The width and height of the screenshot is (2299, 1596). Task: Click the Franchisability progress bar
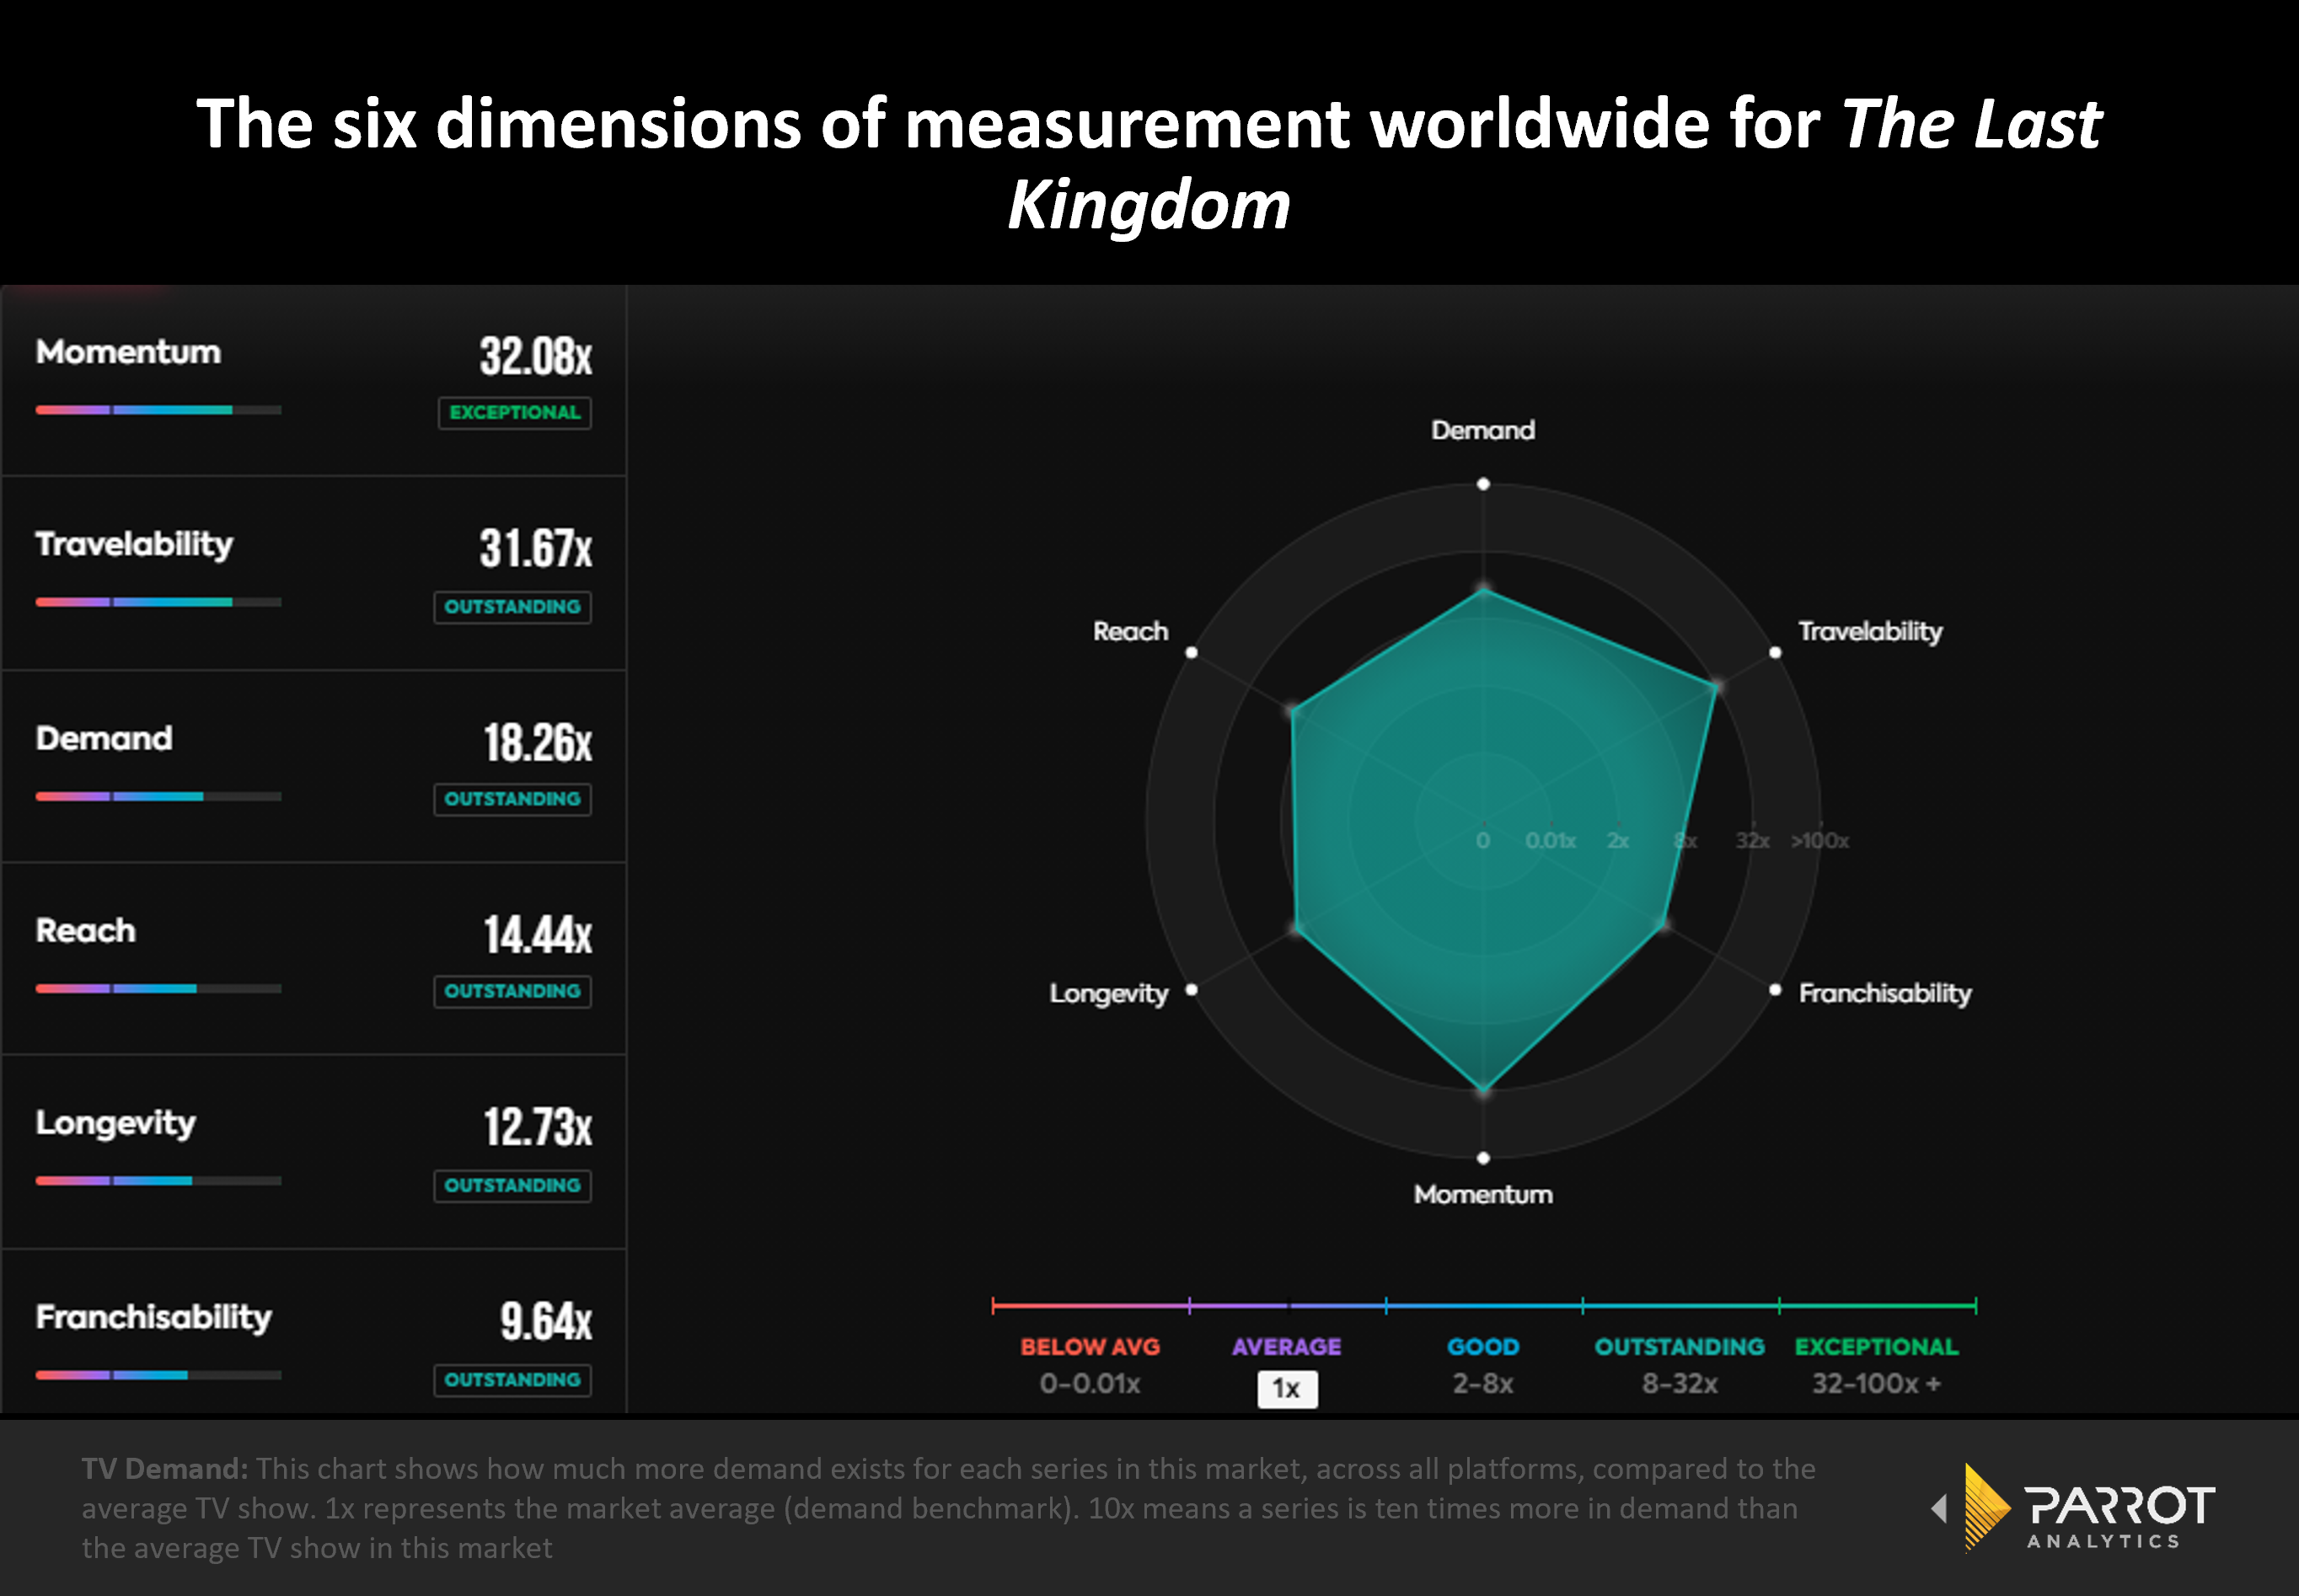158,1374
